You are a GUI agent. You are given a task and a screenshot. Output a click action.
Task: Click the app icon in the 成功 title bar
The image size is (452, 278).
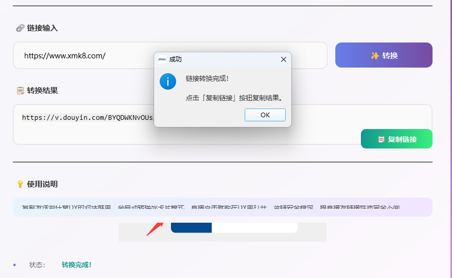162,59
